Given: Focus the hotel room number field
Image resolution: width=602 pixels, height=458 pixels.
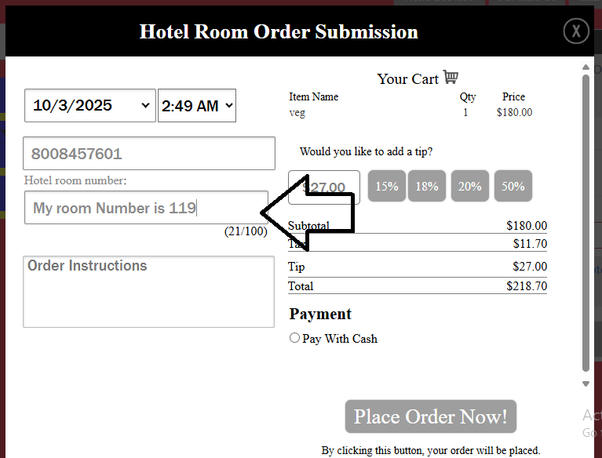Looking at the screenshot, I should click(x=146, y=208).
